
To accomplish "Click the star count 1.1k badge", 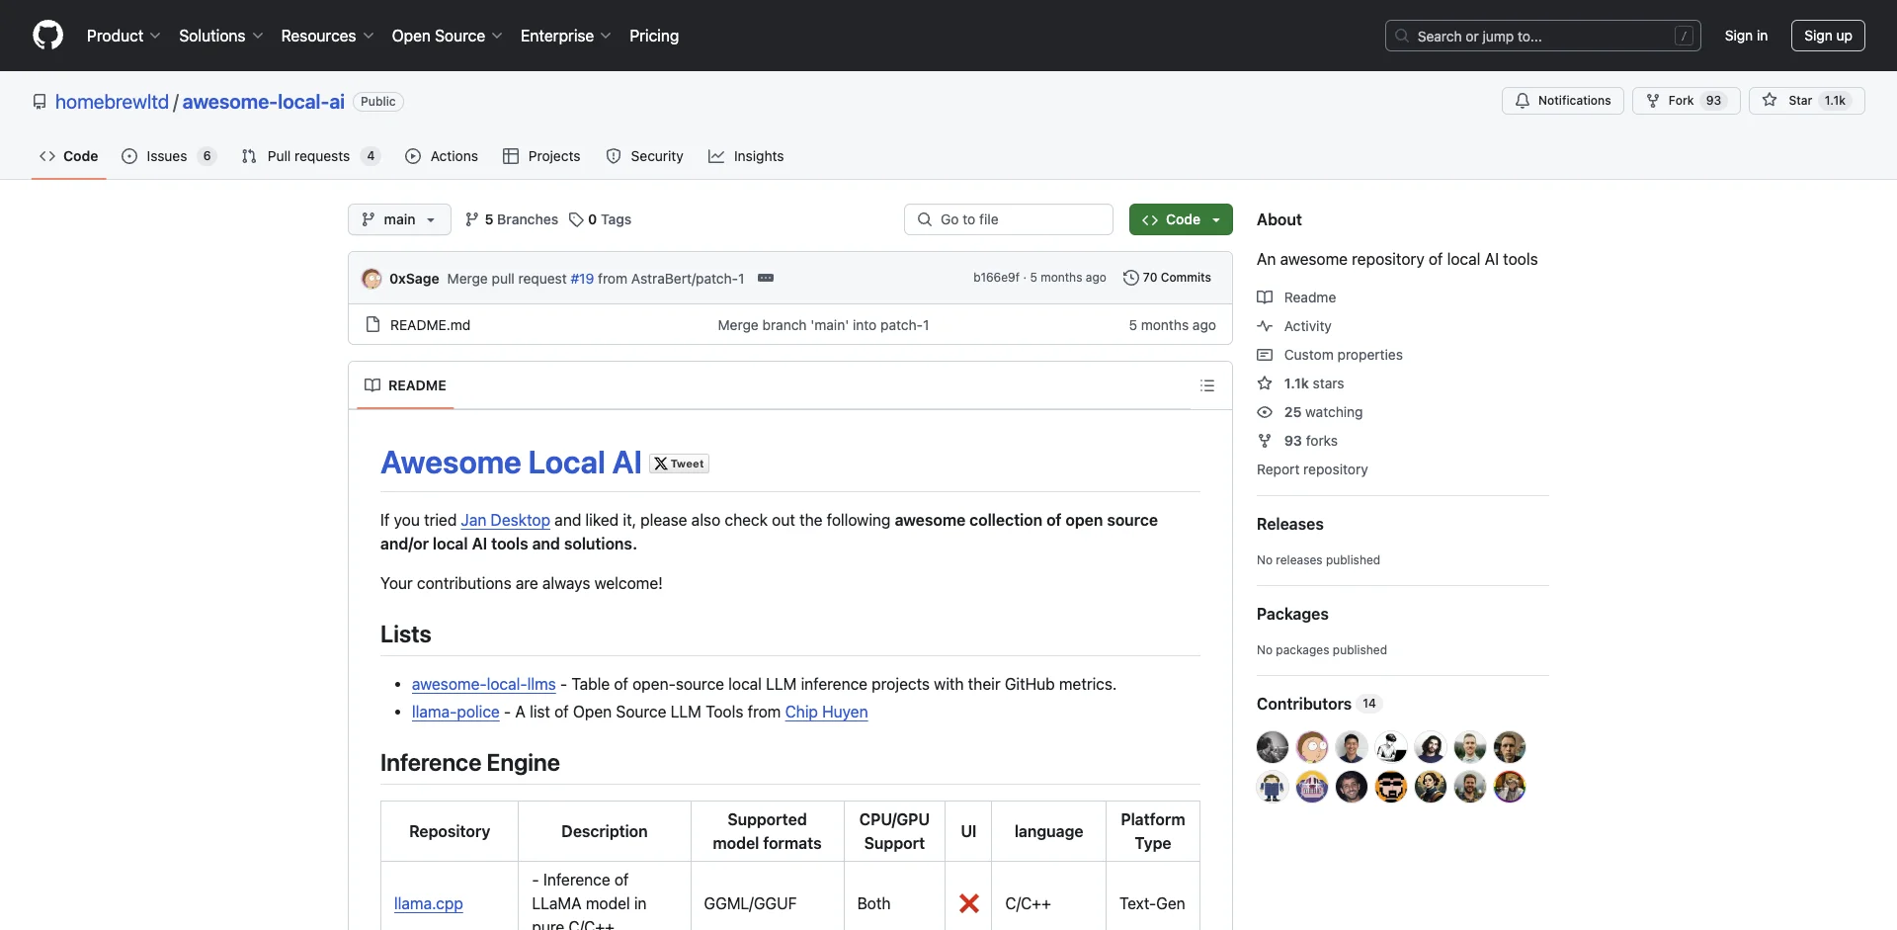I will coord(1835,101).
